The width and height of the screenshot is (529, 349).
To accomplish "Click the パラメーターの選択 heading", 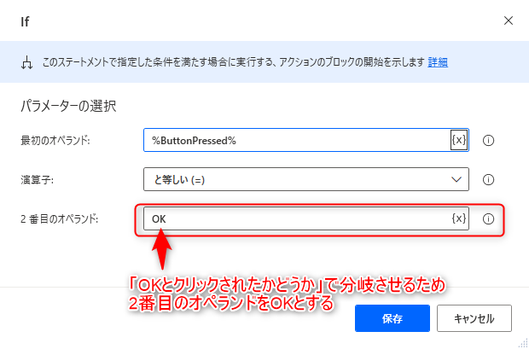I will (x=68, y=106).
